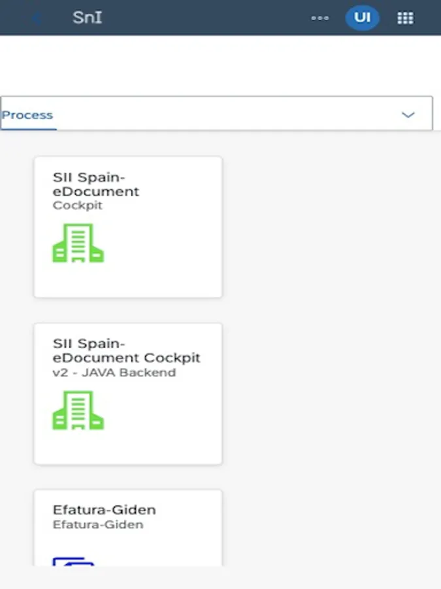Select the Process tab
Image resolution: width=441 pixels, height=589 pixels.
27,115
